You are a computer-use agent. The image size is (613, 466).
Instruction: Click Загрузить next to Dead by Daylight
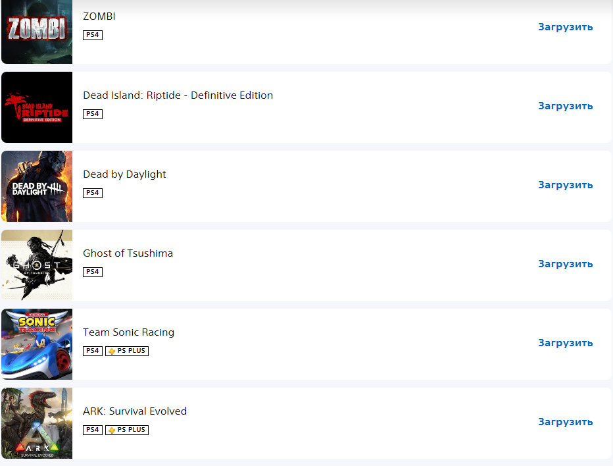click(x=565, y=185)
